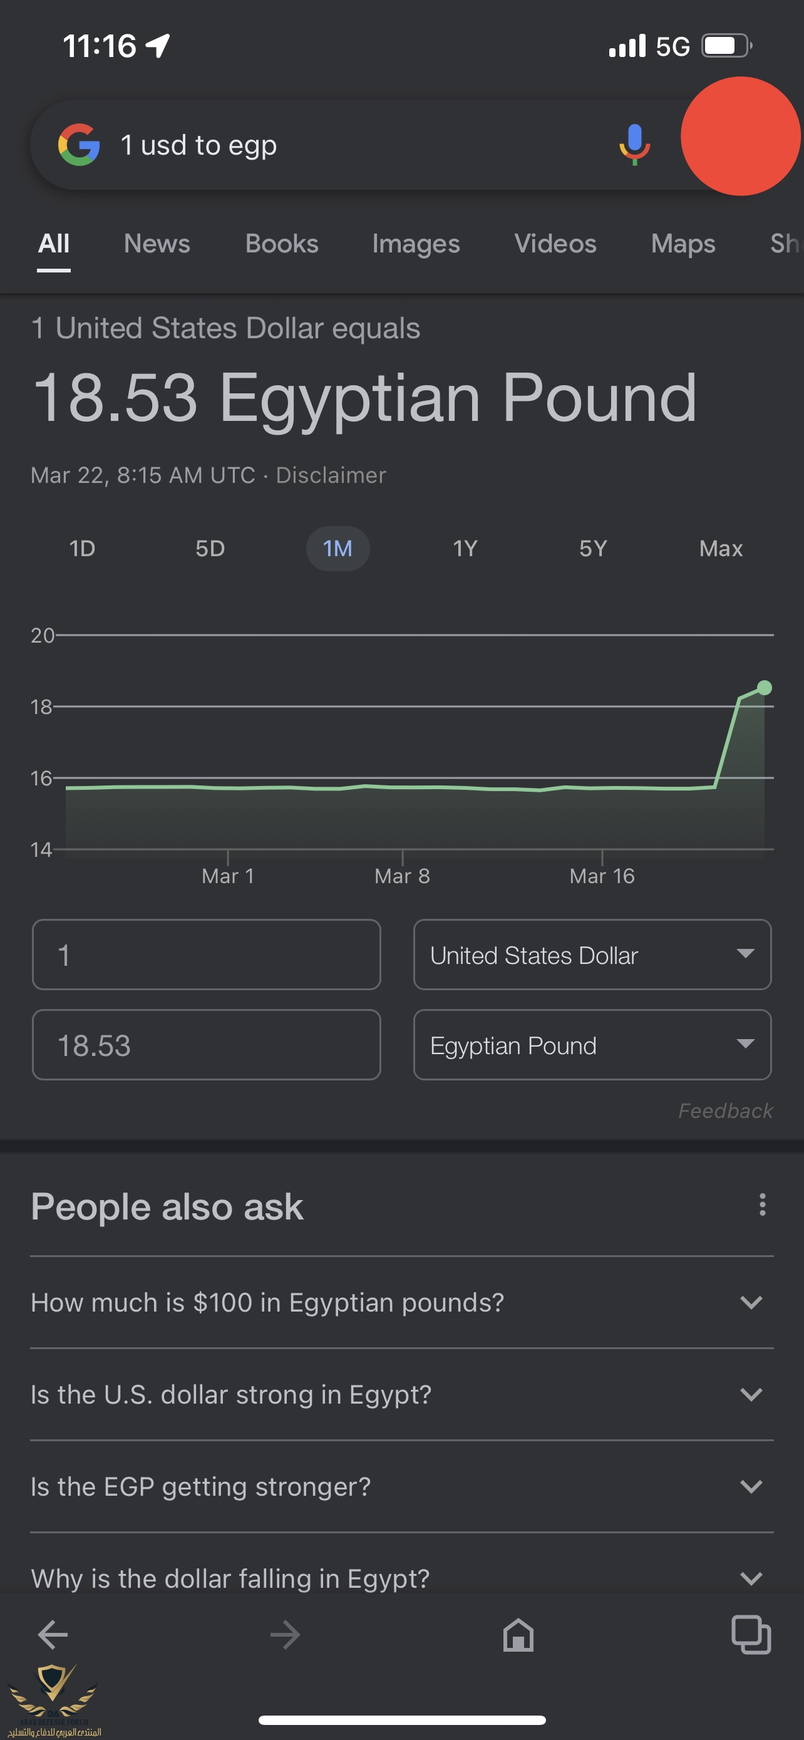Click the Feedback link
The height and width of the screenshot is (1740, 804).
point(725,1111)
